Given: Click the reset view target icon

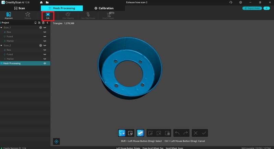Looking at the screenshot, I should click(x=57, y=141).
